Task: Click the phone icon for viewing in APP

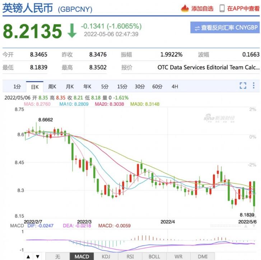Action: coord(222,8)
